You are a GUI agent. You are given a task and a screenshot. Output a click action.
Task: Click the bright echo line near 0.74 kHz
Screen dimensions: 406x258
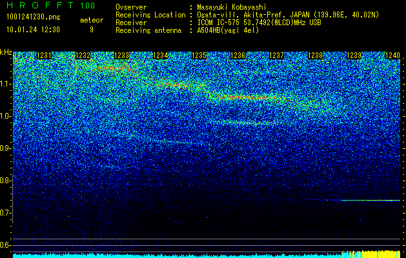[370, 201]
